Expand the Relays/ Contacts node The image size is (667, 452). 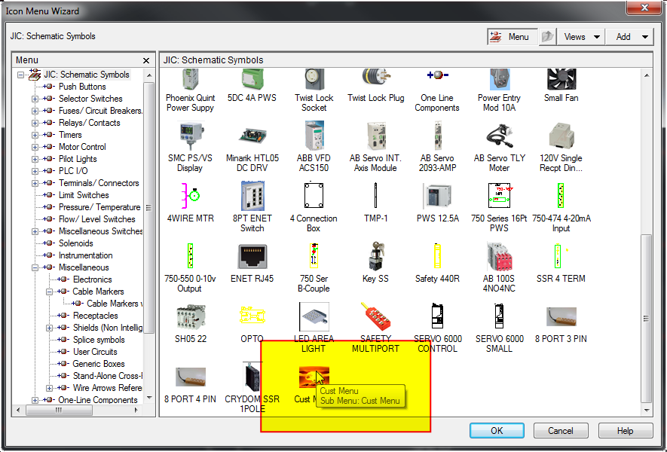35,123
